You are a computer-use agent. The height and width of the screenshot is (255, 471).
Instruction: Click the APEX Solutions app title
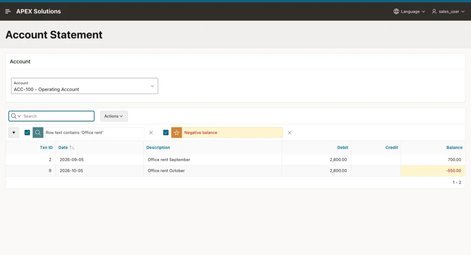click(x=39, y=11)
